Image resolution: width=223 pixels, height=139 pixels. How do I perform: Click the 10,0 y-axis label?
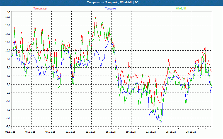(x=8, y=51)
